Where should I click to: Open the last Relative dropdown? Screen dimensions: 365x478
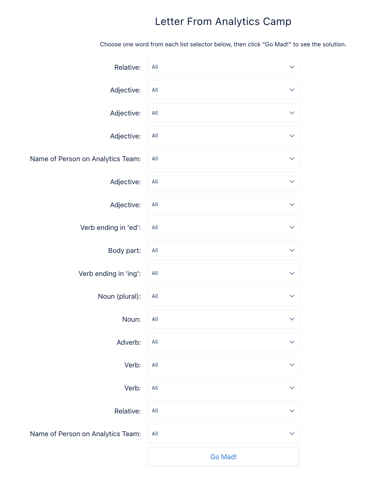223,411
